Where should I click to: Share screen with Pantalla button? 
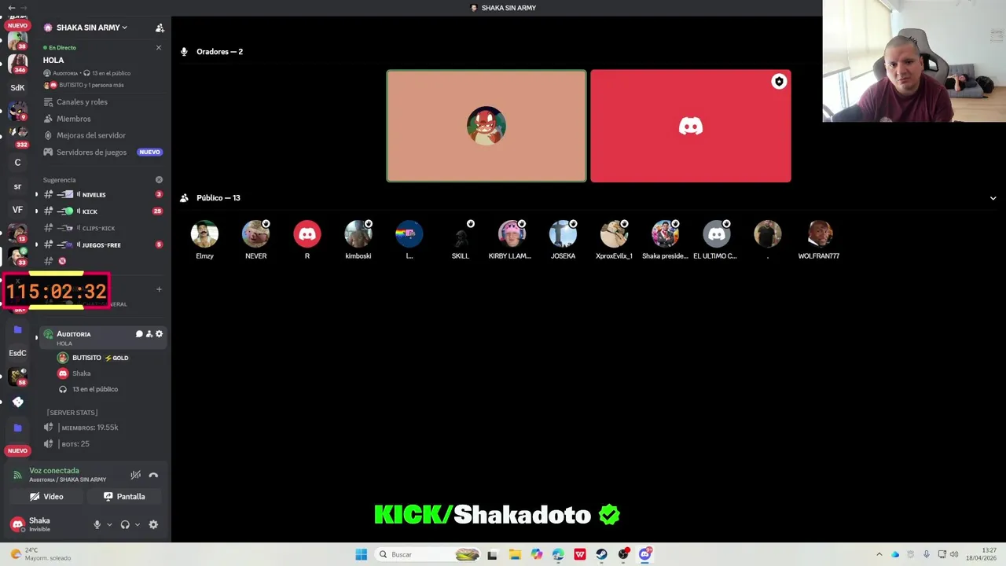coord(125,497)
